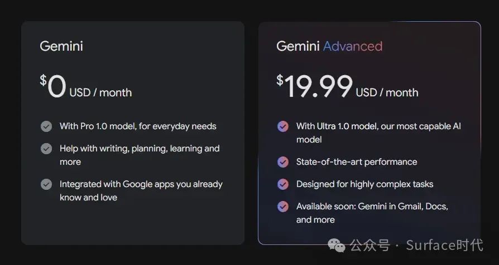This screenshot has width=499, height=265.
Task: Click checkmark icon beside Pro 1.0 model
Action: [x=46, y=126]
